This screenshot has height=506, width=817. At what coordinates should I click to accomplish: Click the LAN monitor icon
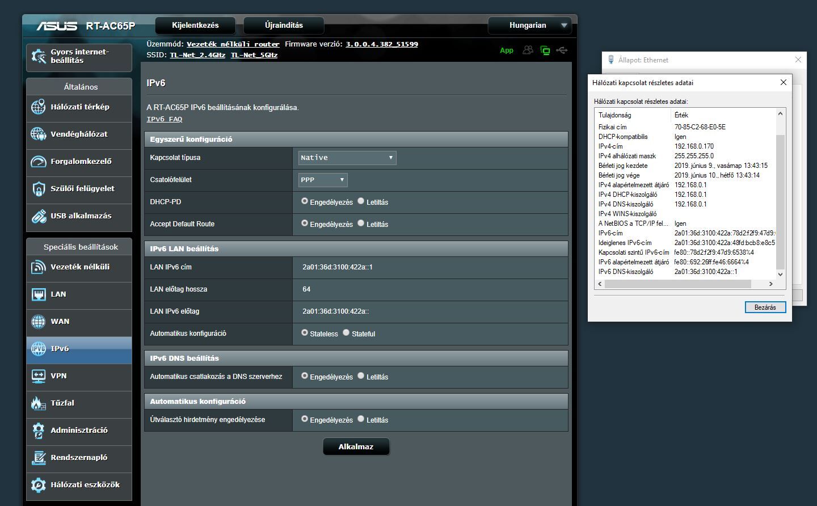pos(39,294)
